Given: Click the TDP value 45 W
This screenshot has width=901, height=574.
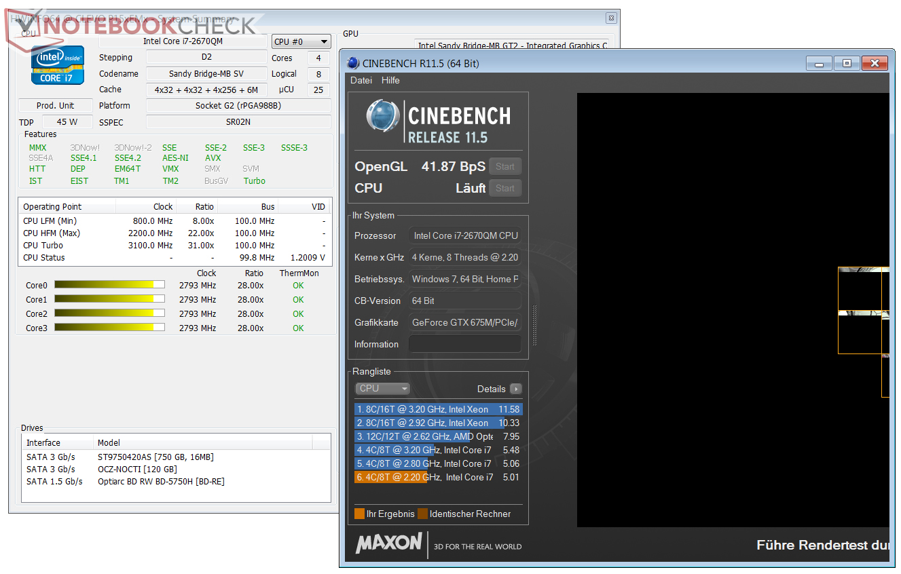Looking at the screenshot, I should coord(68,122).
